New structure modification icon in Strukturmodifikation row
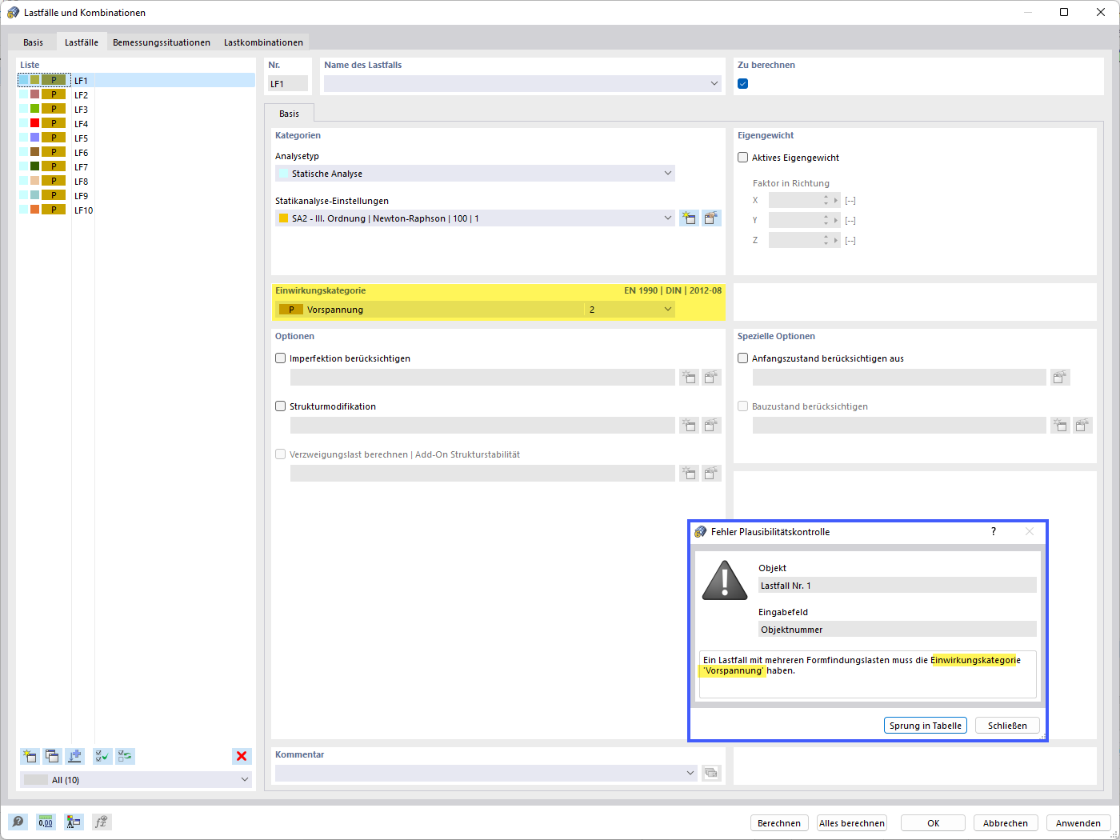 [x=689, y=425]
